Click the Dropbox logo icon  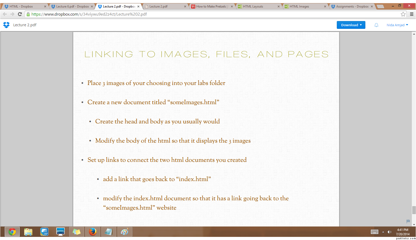[x=6, y=25]
